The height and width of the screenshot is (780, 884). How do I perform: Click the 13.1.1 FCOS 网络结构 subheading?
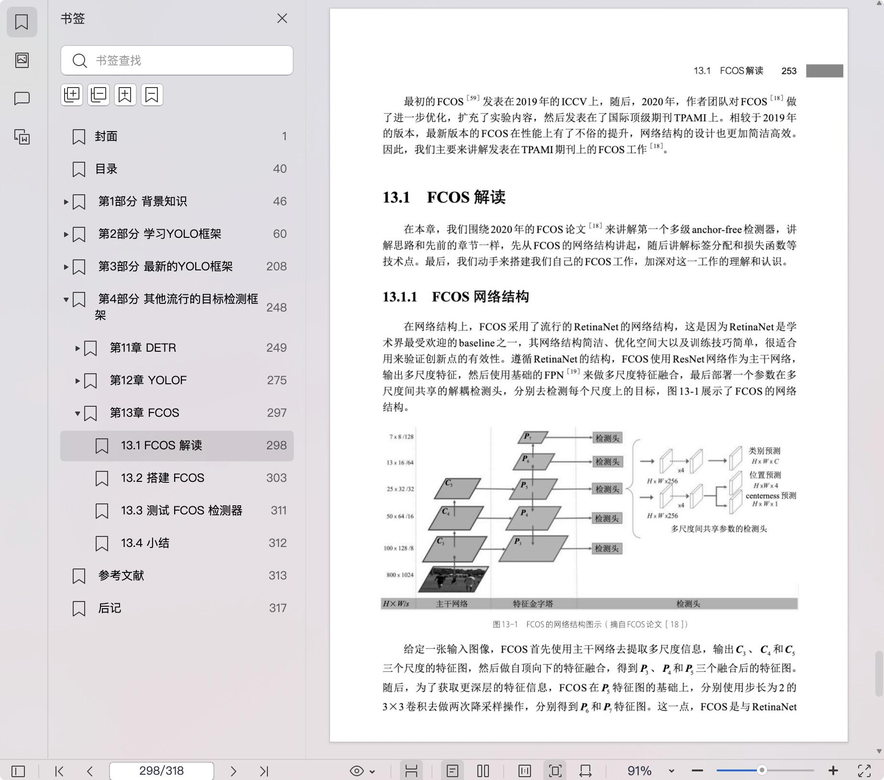(455, 297)
